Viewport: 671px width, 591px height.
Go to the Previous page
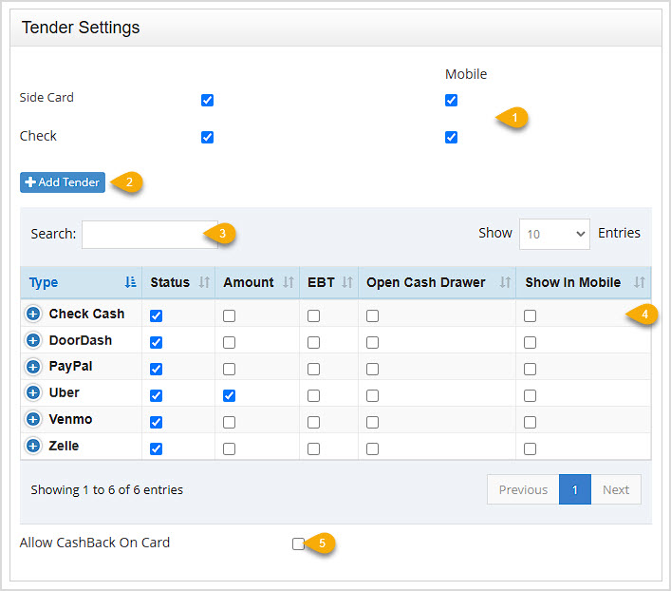(523, 489)
